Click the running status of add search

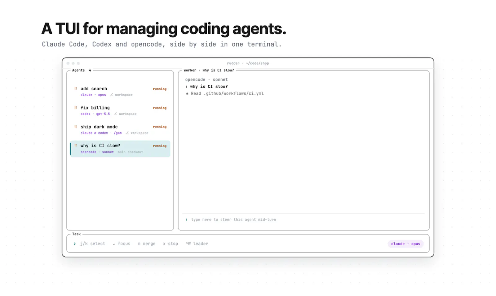pyautogui.click(x=160, y=89)
